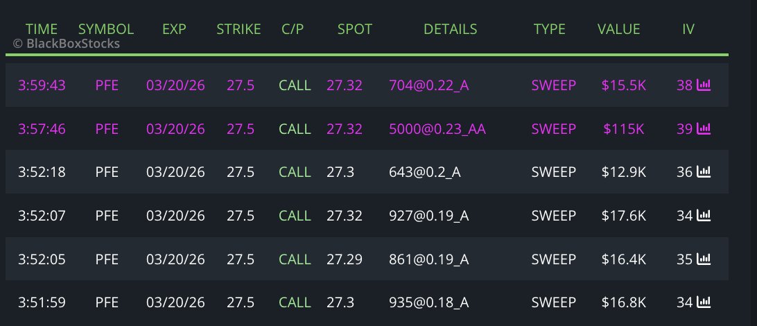
Task: Click details 861@0.19_A
Action: [428, 259]
